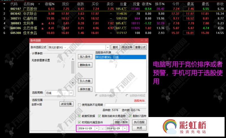Close the 条件选股 dialog with X
The image size is (226, 138).
click(x=146, y=41)
